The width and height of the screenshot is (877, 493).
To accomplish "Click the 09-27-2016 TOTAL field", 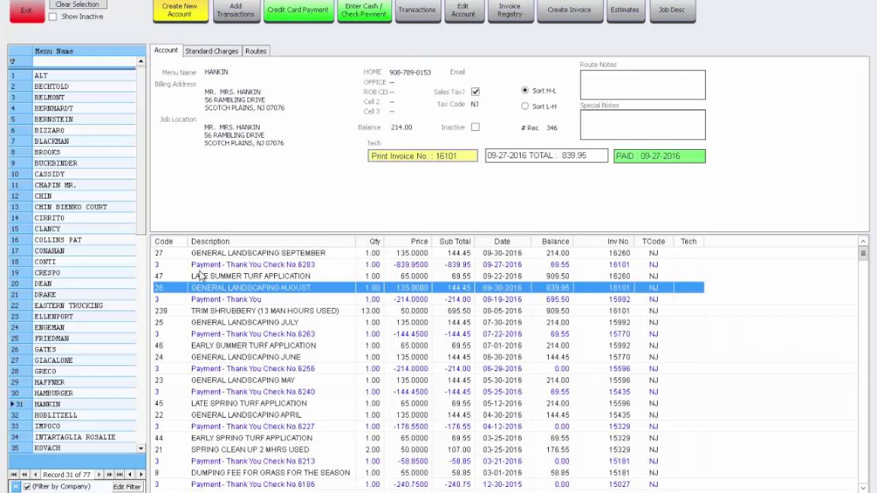I will (x=546, y=156).
